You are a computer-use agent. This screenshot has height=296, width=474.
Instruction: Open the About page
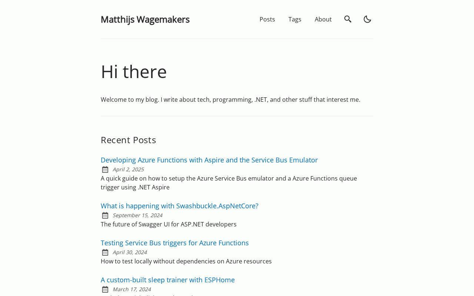(x=323, y=19)
